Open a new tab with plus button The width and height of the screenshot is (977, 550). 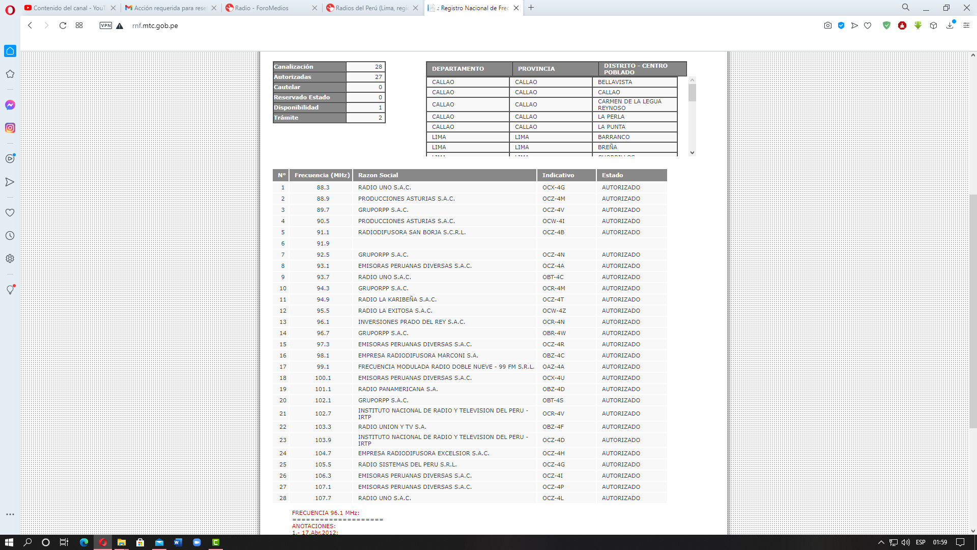point(531,8)
